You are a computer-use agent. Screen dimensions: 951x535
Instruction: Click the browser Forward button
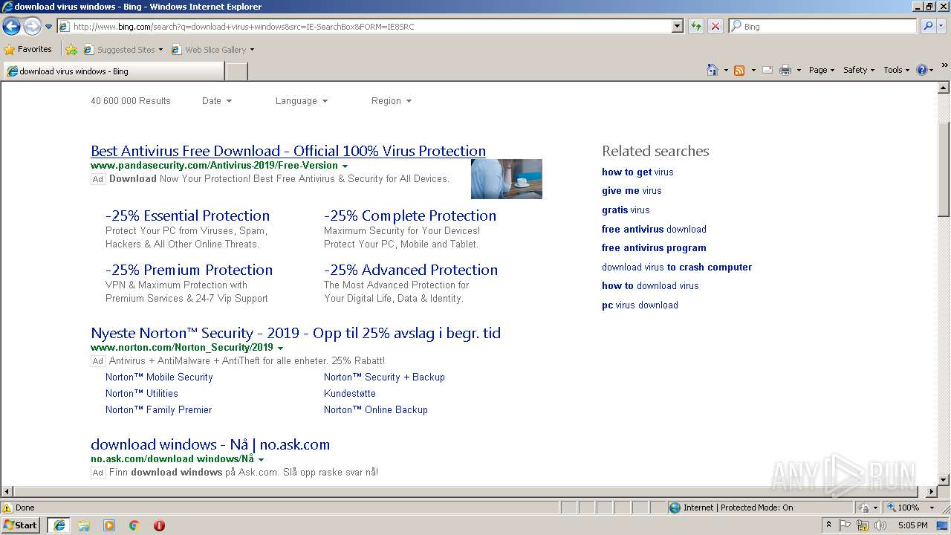coord(32,26)
